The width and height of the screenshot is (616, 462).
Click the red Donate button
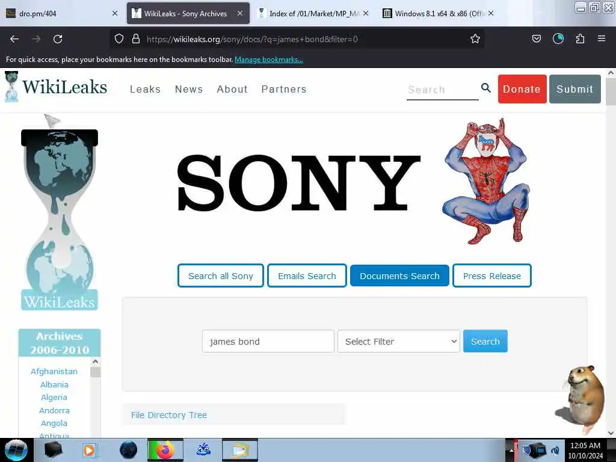pyautogui.click(x=522, y=89)
